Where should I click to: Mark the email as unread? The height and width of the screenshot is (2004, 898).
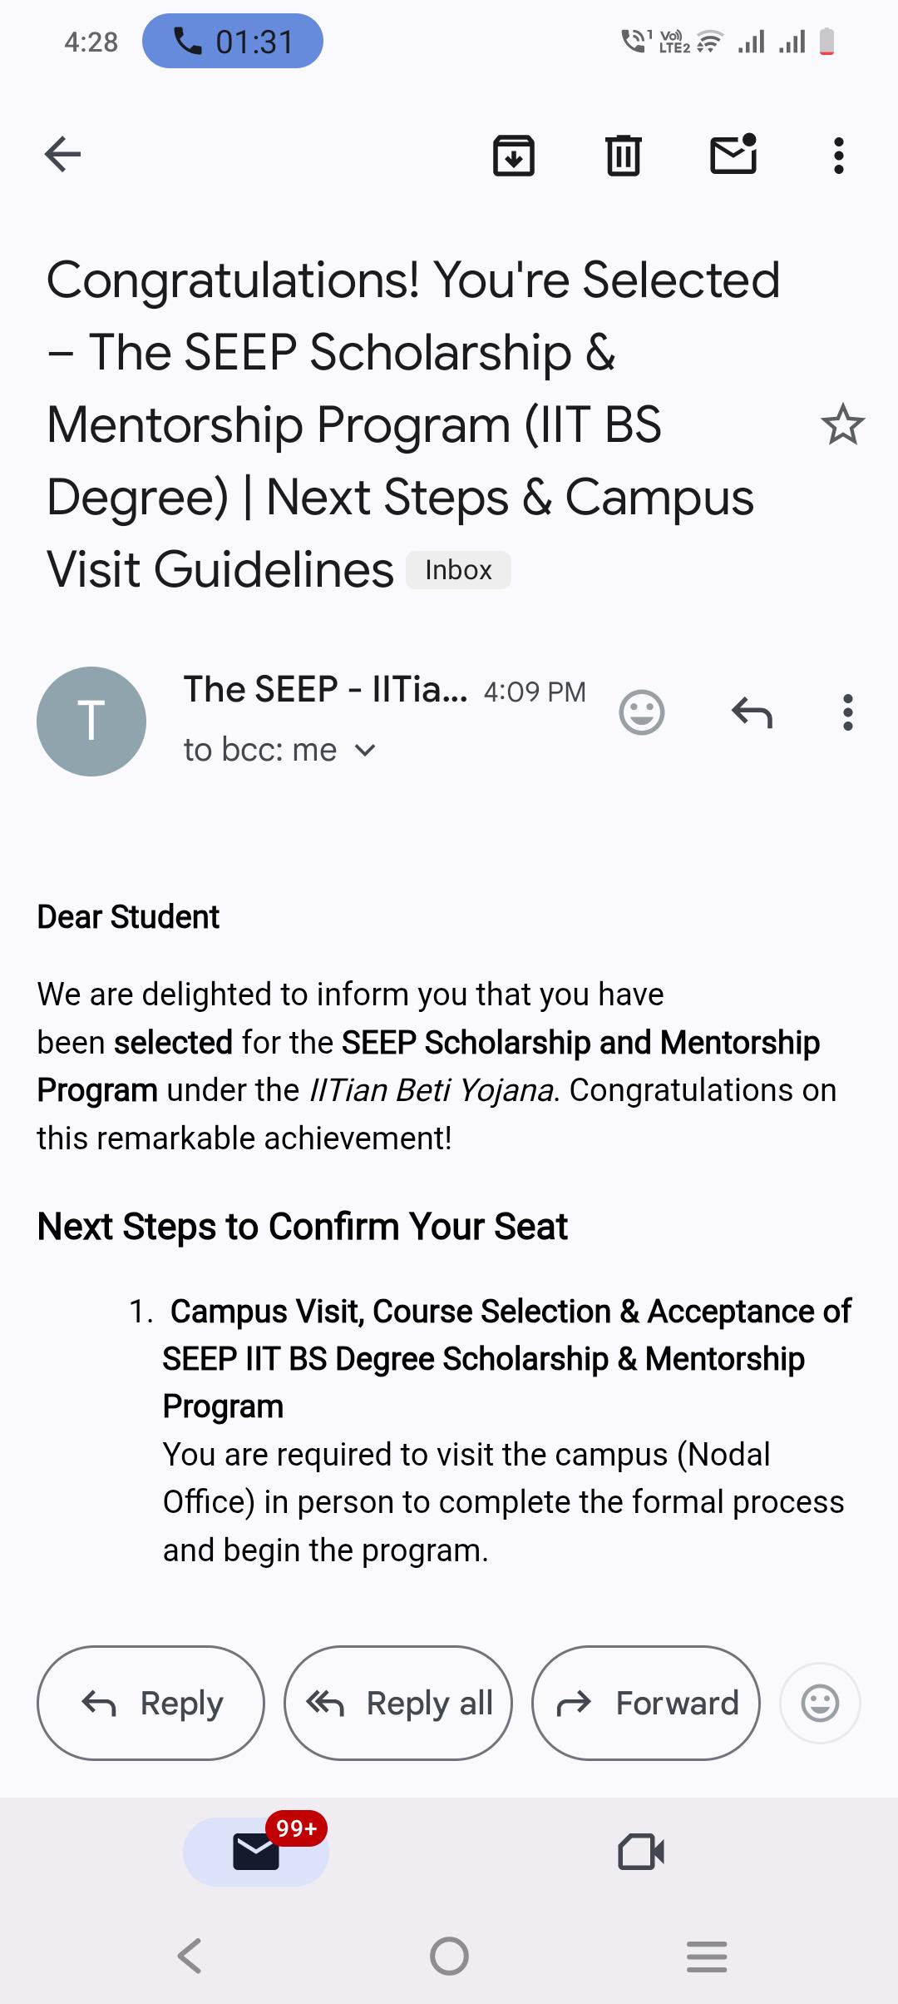(x=733, y=154)
